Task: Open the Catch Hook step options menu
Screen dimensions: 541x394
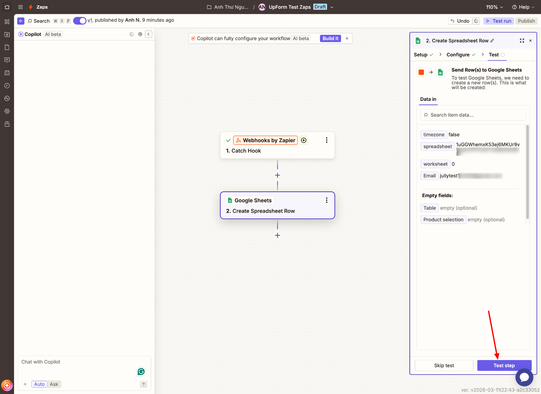Action: [327, 140]
